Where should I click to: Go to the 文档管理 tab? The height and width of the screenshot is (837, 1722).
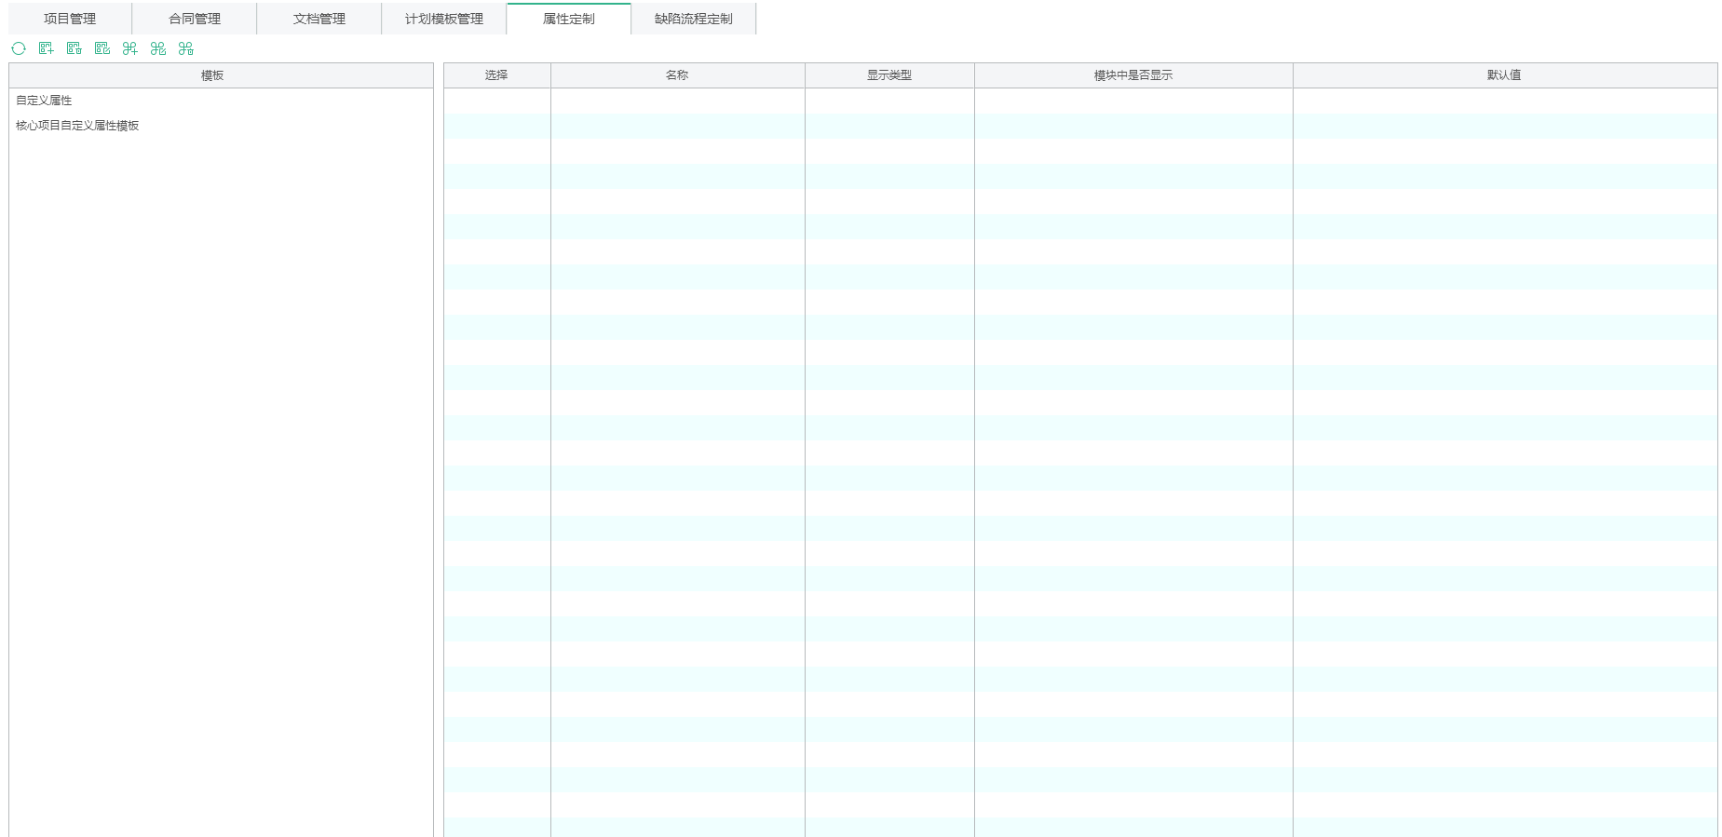click(x=319, y=19)
